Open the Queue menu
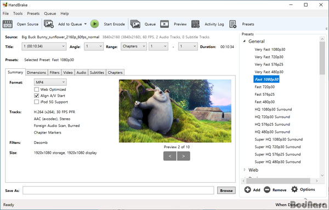 click(50, 13)
